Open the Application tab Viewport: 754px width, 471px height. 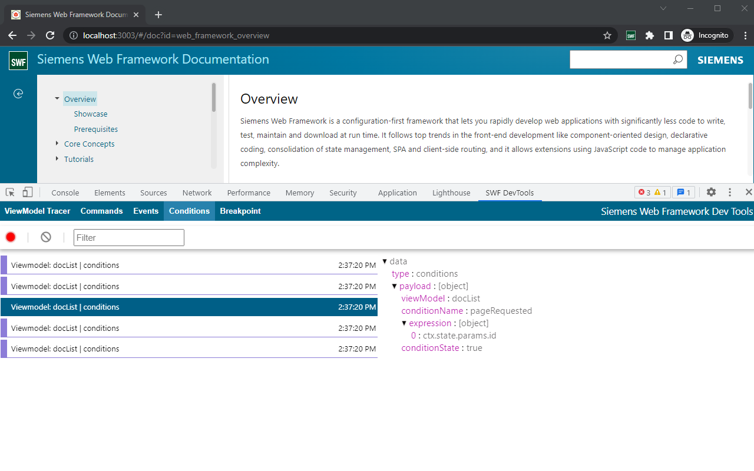pyautogui.click(x=398, y=193)
